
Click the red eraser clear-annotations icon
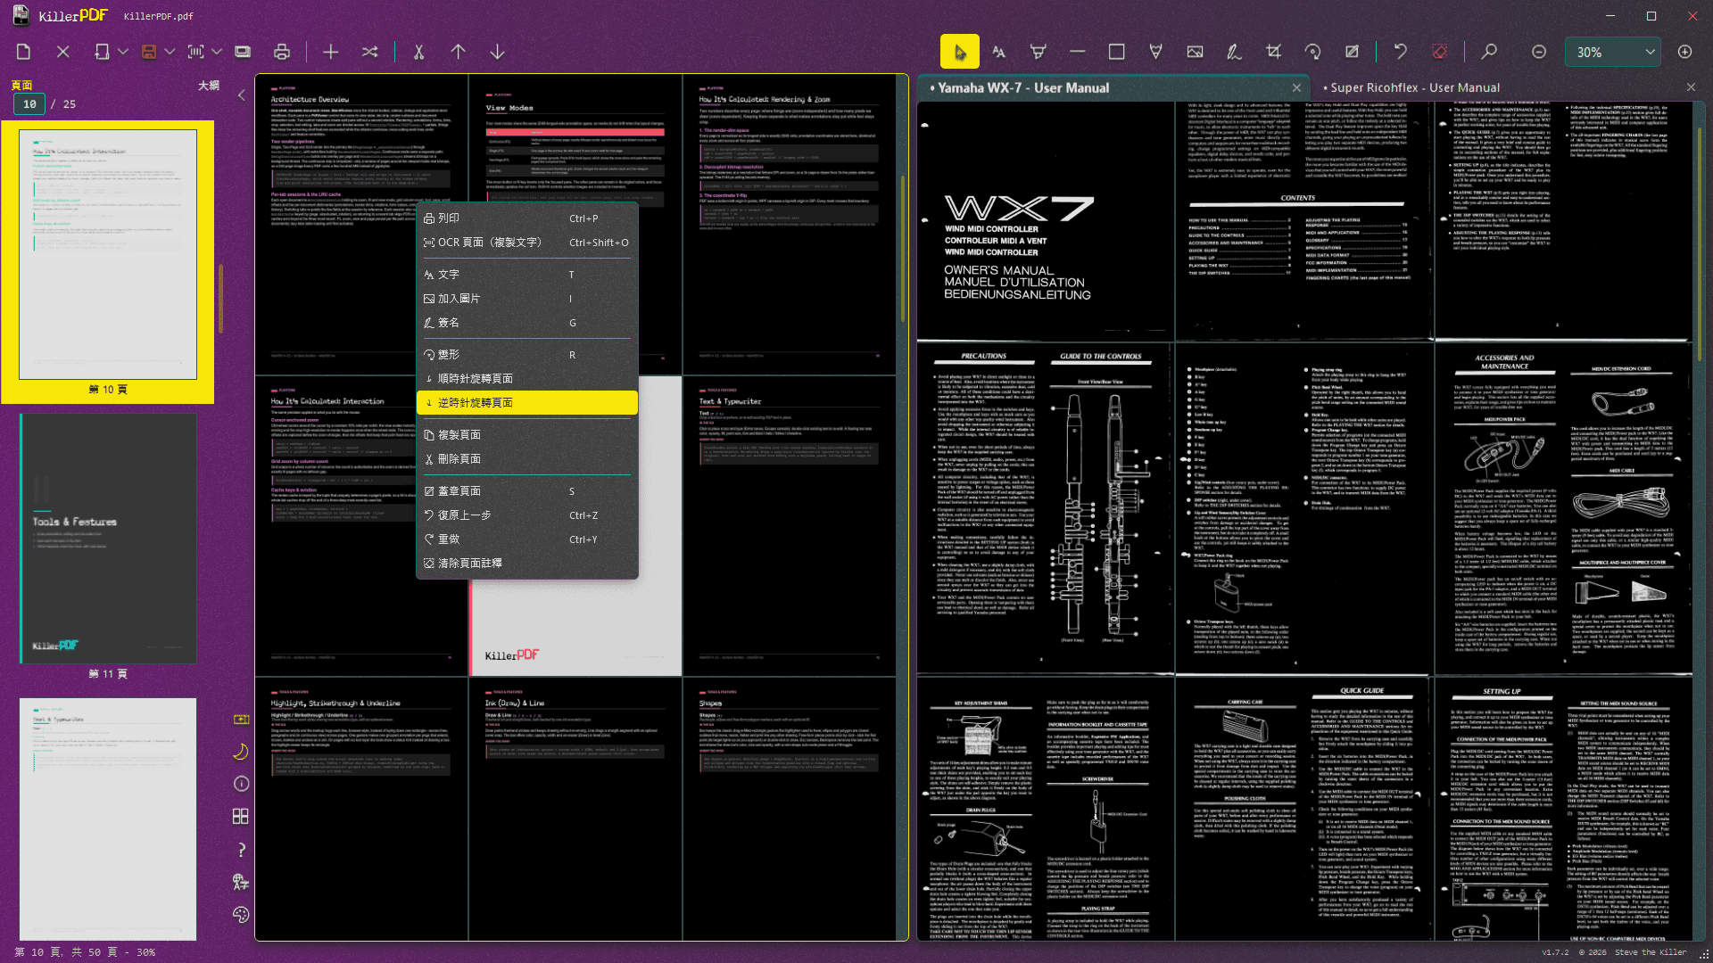[x=1440, y=52]
